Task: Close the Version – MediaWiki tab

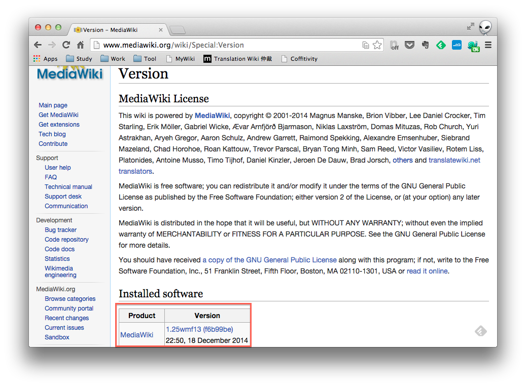Action: point(161,30)
